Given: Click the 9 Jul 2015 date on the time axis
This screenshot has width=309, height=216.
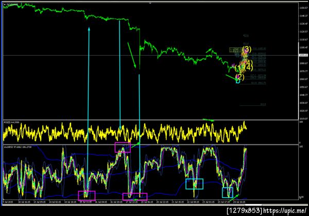Looking at the screenshot, I should (x=8, y=202).
